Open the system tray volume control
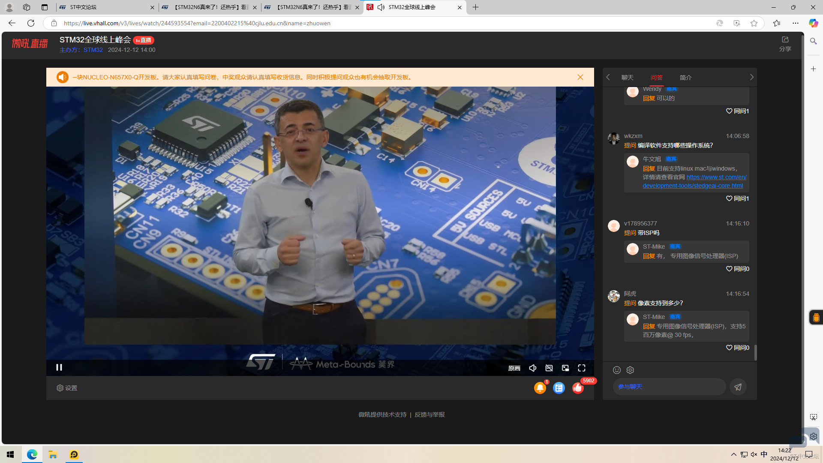Screen dimensions: 823x463 [754, 454]
